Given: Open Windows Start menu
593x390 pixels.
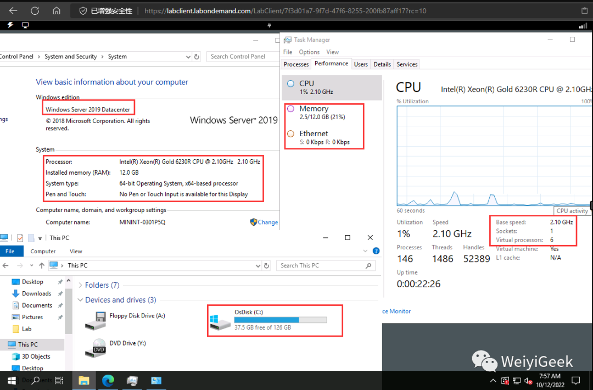Looking at the screenshot, I should [12, 381].
